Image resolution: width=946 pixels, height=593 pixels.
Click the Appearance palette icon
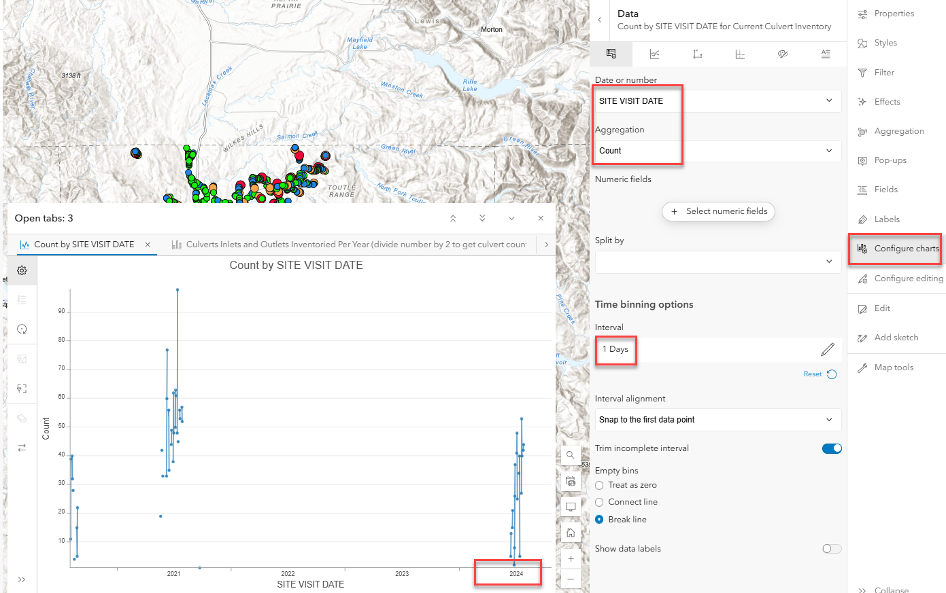tap(783, 54)
